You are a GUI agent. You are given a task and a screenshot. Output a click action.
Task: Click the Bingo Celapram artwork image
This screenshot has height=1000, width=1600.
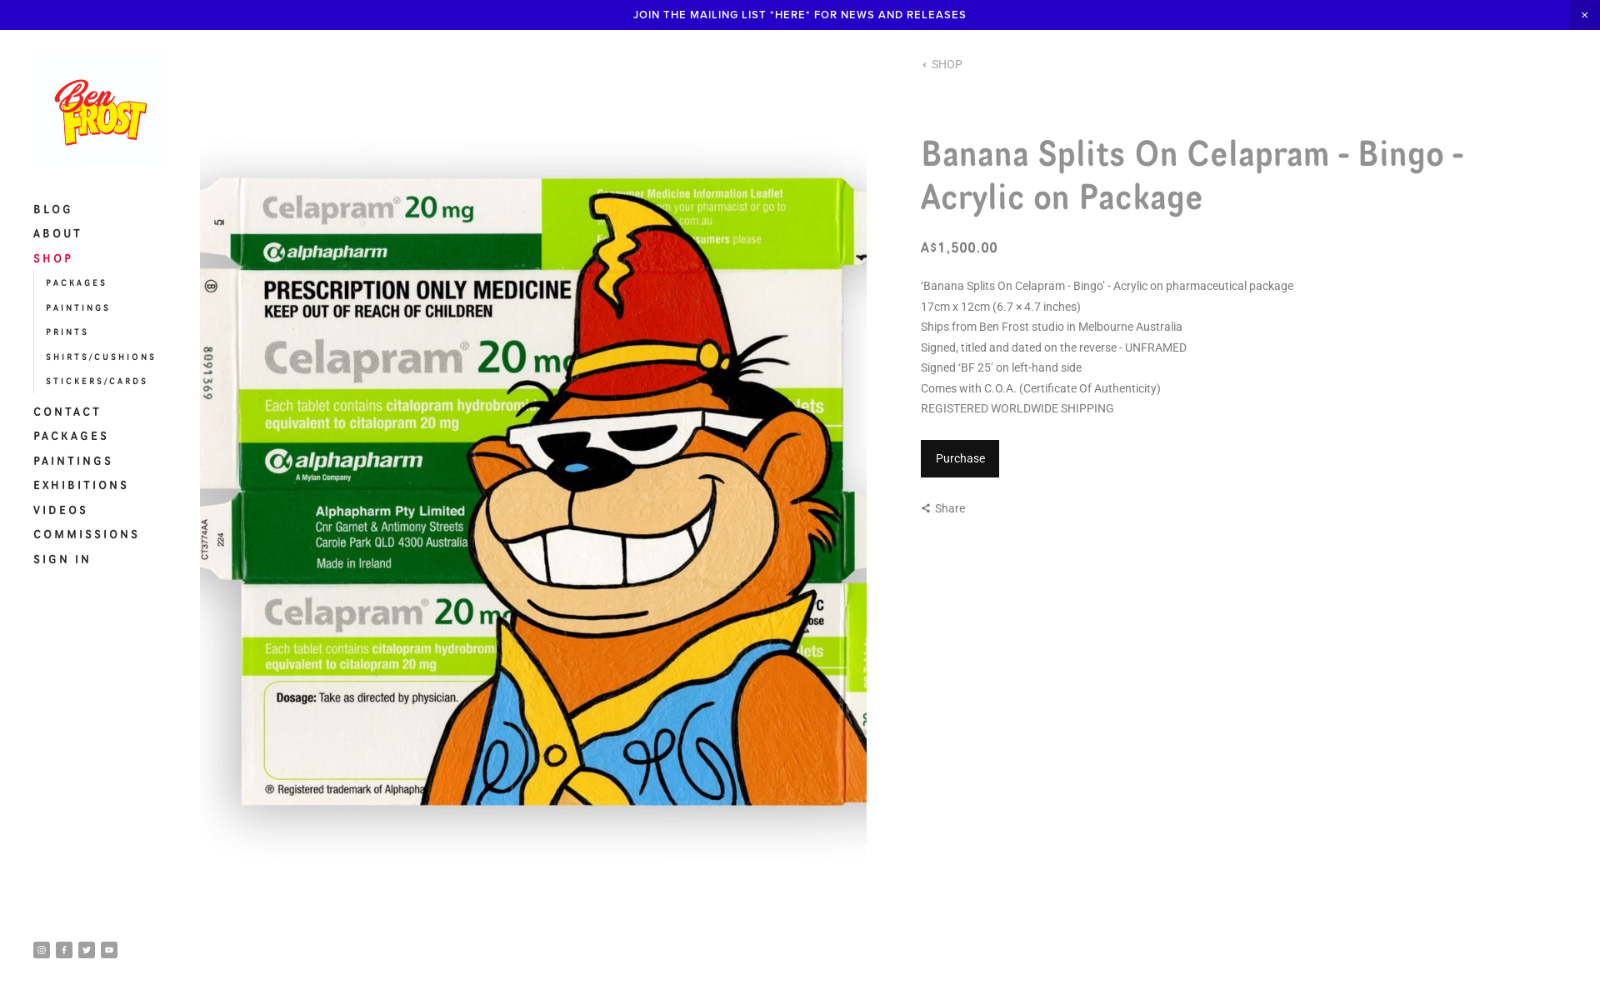pyautogui.click(x=533, y=500)
